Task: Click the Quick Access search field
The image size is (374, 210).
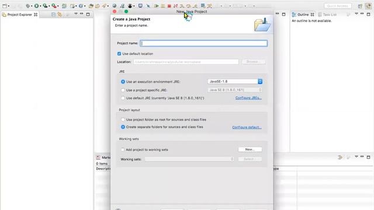Action: coord(338,6)
